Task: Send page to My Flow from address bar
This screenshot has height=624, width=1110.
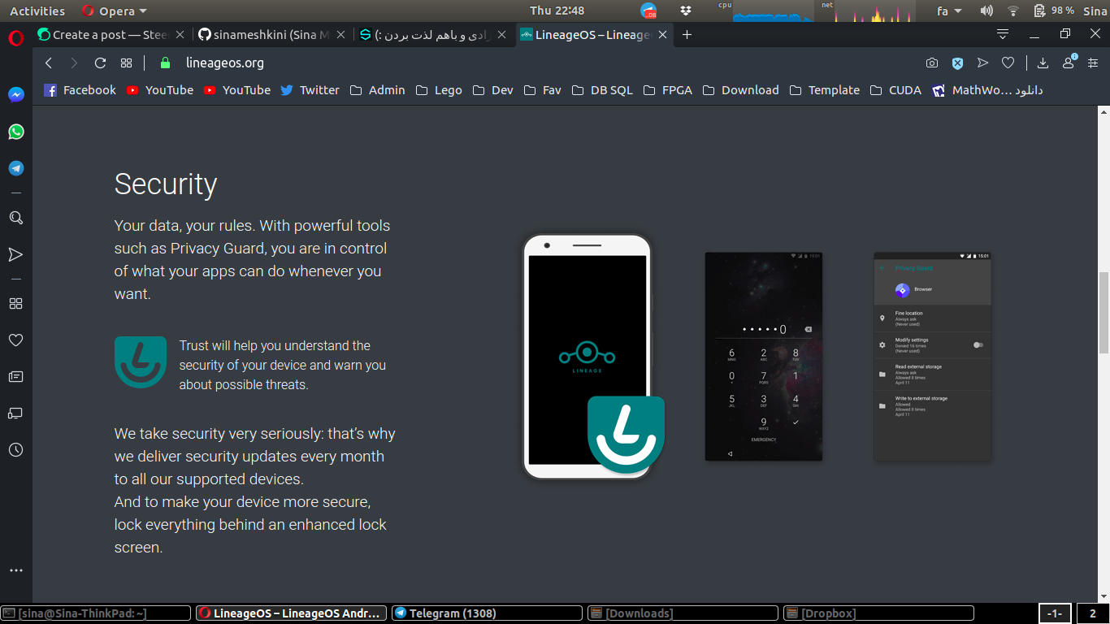Action: [x=982, y=63]
